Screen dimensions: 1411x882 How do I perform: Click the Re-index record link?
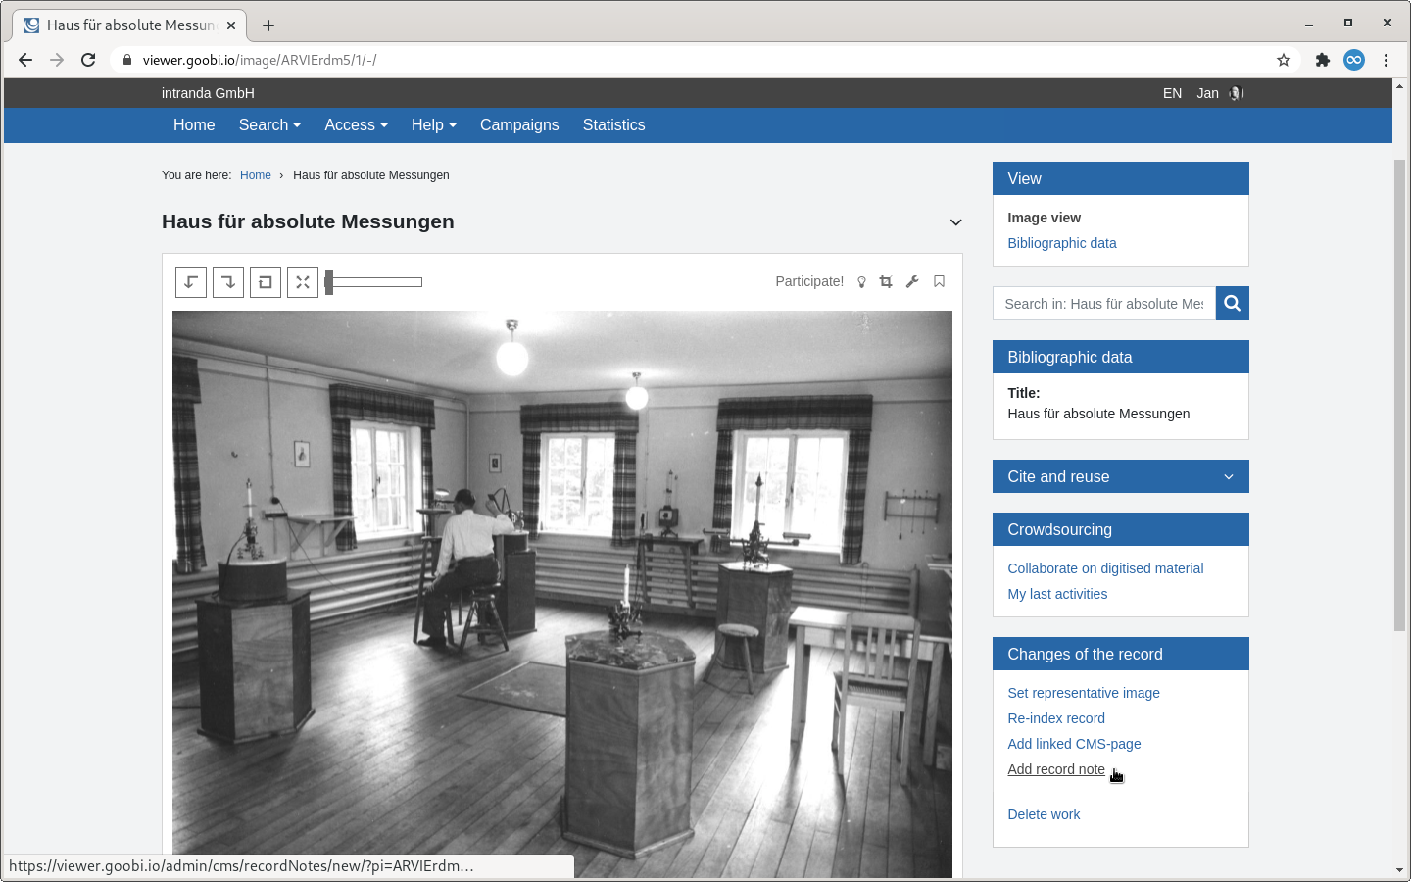click(1056, 718)
